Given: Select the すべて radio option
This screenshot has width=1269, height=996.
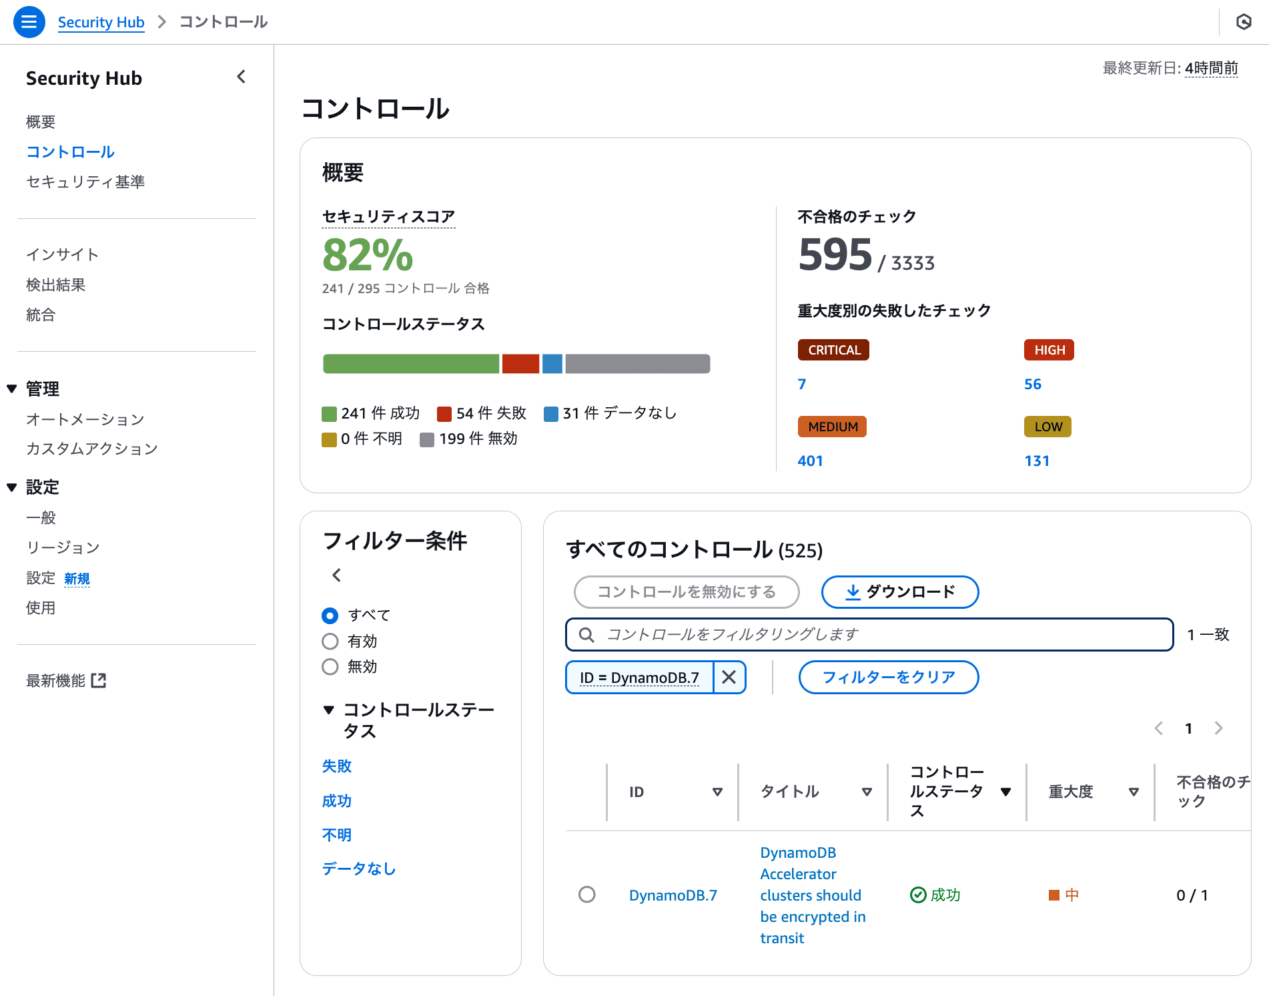Looking at the screenshot, I should pyautogui.click(x=330, y=615).
